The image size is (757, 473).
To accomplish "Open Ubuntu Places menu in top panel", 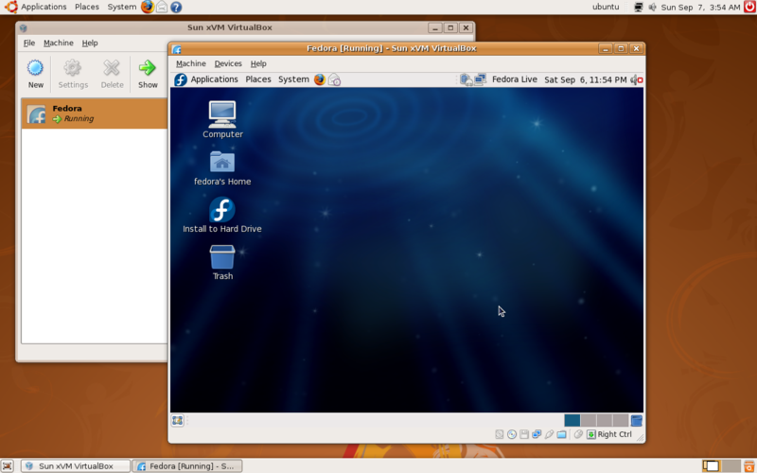I will tap(87, 7).
